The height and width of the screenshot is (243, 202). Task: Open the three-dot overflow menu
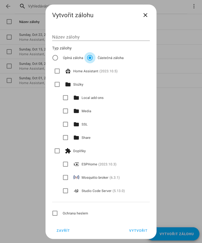(x=194, y=6)
